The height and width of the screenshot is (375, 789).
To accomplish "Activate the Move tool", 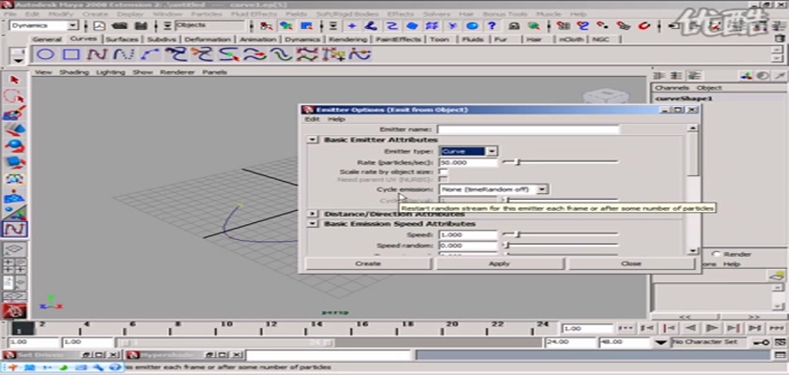I will 15,129.
